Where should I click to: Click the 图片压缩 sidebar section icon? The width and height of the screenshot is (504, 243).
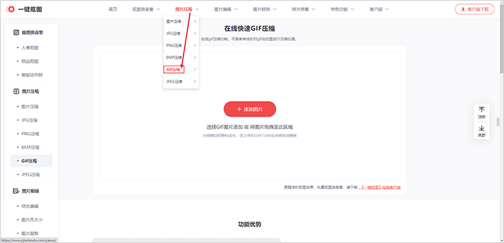click(16, 92)
